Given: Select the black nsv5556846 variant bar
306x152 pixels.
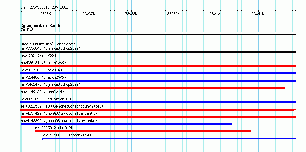Looking at the screenshot, I should (158, 52).
